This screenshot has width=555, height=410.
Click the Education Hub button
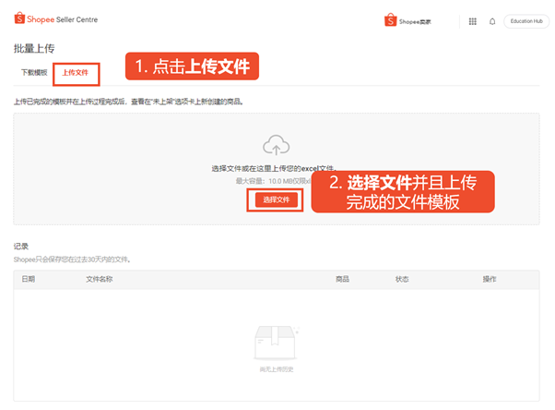[x=526, y=21]
